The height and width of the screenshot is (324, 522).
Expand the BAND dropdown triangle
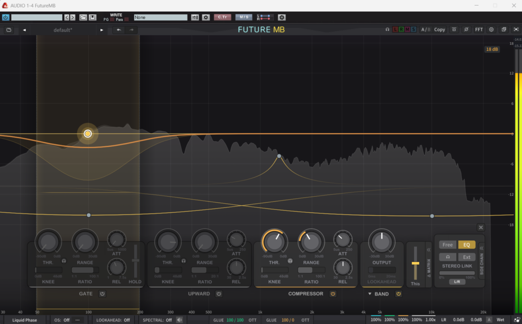click(x=370, y=294)
